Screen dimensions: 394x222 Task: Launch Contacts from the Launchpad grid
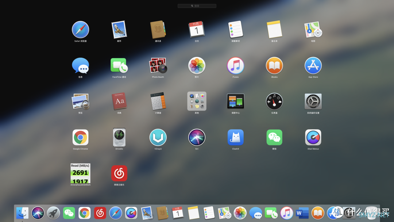(x=158, y=30)
